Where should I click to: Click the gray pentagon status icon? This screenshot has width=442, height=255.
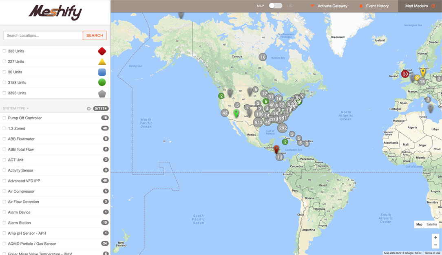[102, 93]
